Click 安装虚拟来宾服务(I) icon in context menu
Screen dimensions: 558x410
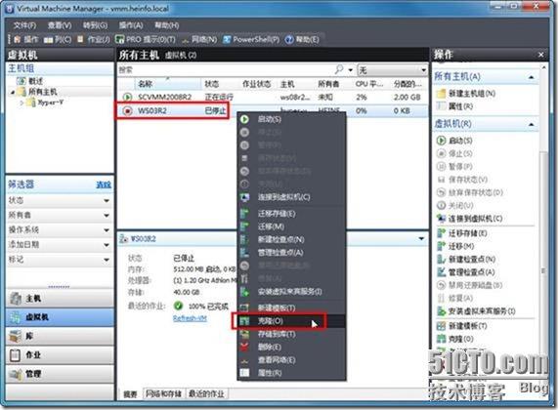[x=244, y=292]
